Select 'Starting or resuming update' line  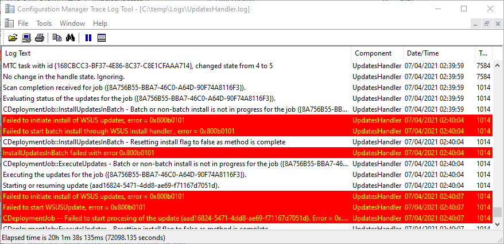pyautogui.click(x=247, y=186)
